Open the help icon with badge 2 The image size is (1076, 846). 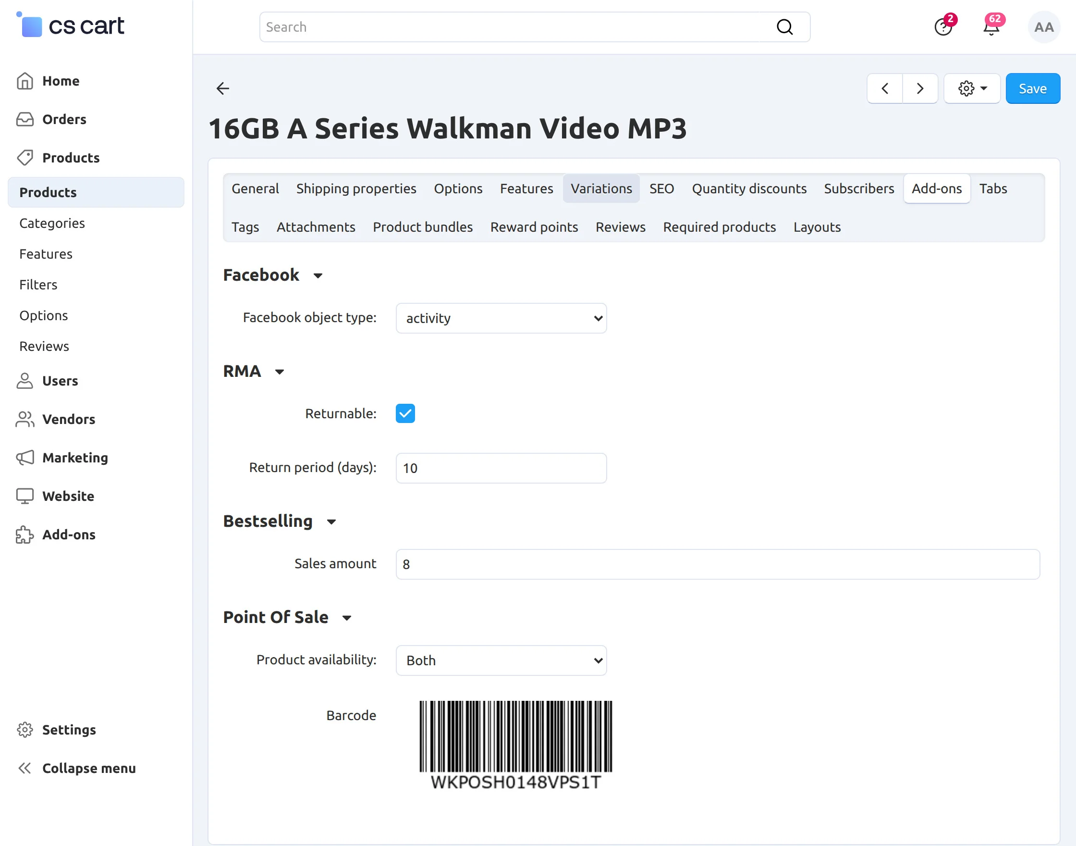pyautogui.click(x=943, y=27)
